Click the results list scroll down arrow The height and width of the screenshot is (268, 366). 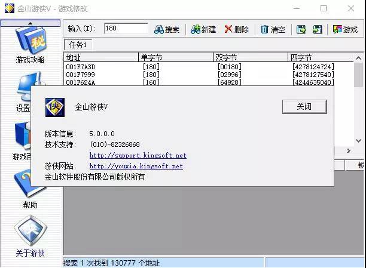(x=359, y=140)
